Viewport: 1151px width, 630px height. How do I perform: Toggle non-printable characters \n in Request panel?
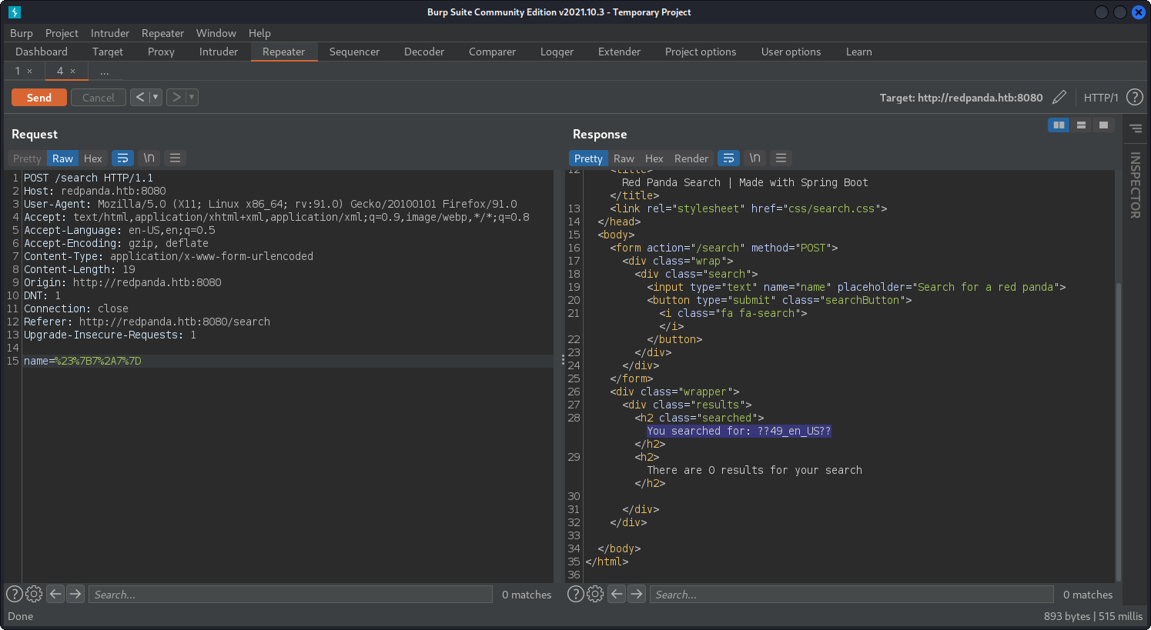(x=149, y=158)
